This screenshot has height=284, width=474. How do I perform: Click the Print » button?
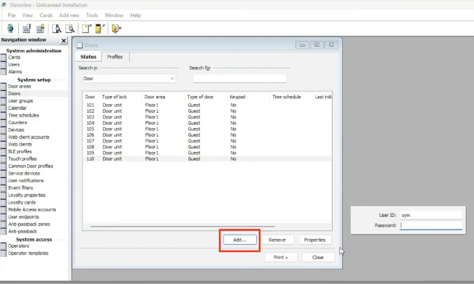pos(281,258)
